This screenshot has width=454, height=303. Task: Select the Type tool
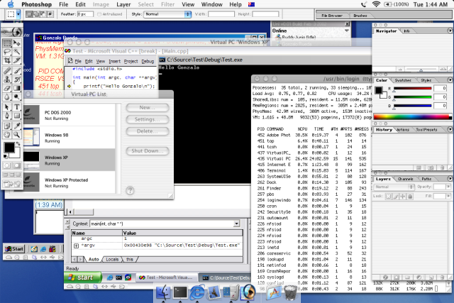pos(17,107)
